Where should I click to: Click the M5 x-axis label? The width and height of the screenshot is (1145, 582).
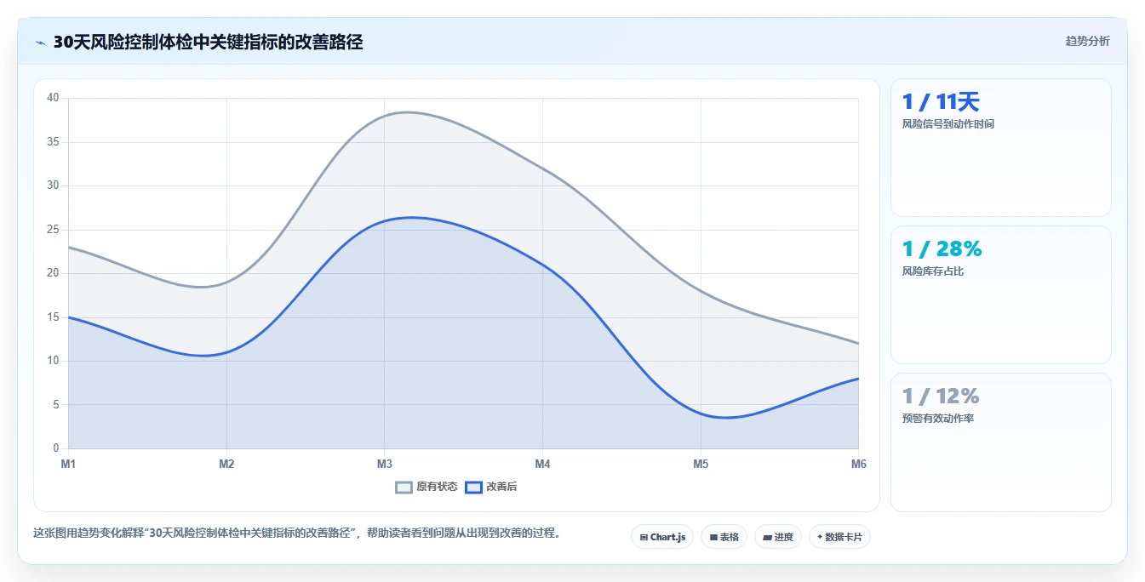point(701,464)
